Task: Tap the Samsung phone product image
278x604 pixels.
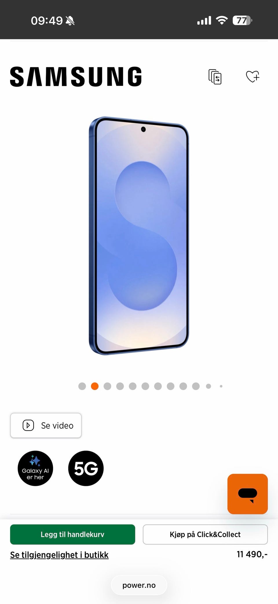Action: [x=139, y=236]
